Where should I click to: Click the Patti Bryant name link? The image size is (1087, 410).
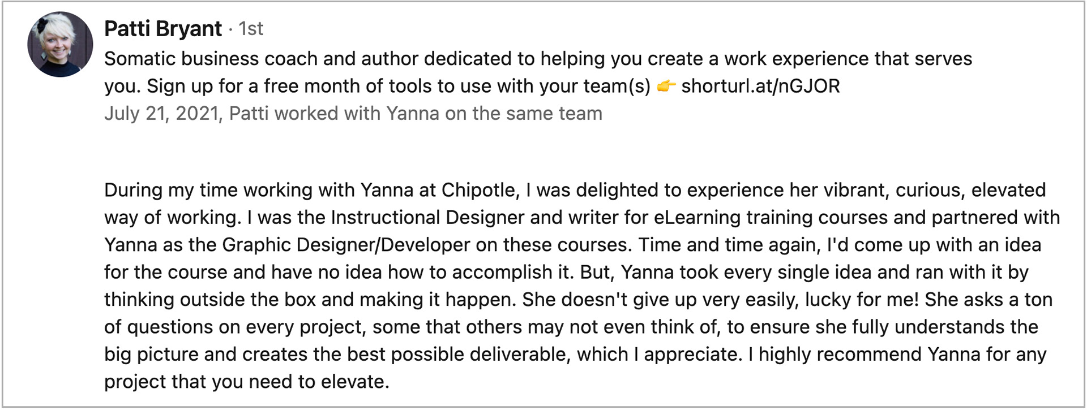tap(163, 29)
